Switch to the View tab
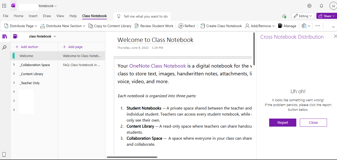 coord(60,16)
